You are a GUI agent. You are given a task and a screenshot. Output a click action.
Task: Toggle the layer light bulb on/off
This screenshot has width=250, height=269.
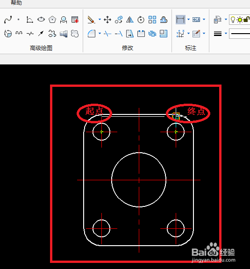233,20
